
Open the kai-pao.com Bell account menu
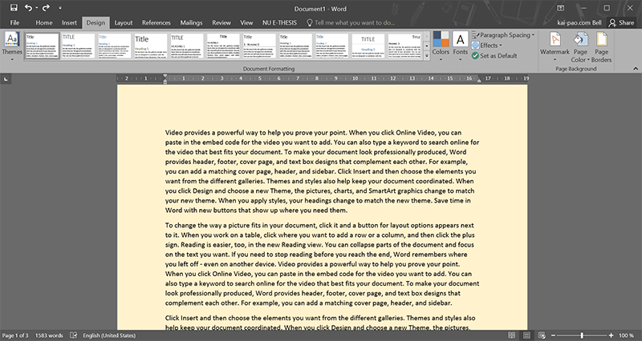(x=579, y=23)
